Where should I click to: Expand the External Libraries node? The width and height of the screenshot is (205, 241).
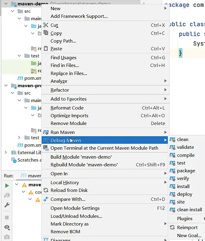click(6, 152)
